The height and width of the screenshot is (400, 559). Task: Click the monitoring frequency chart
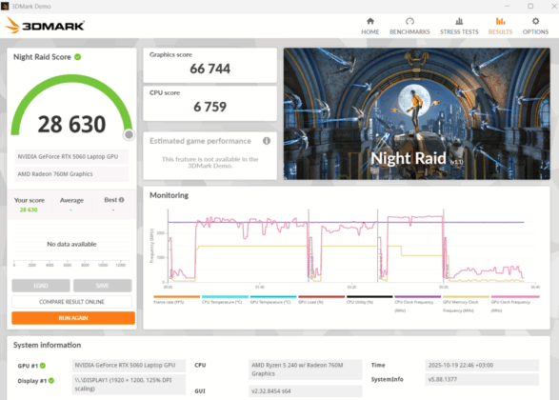pyautogui.click(x=351, y=246)
